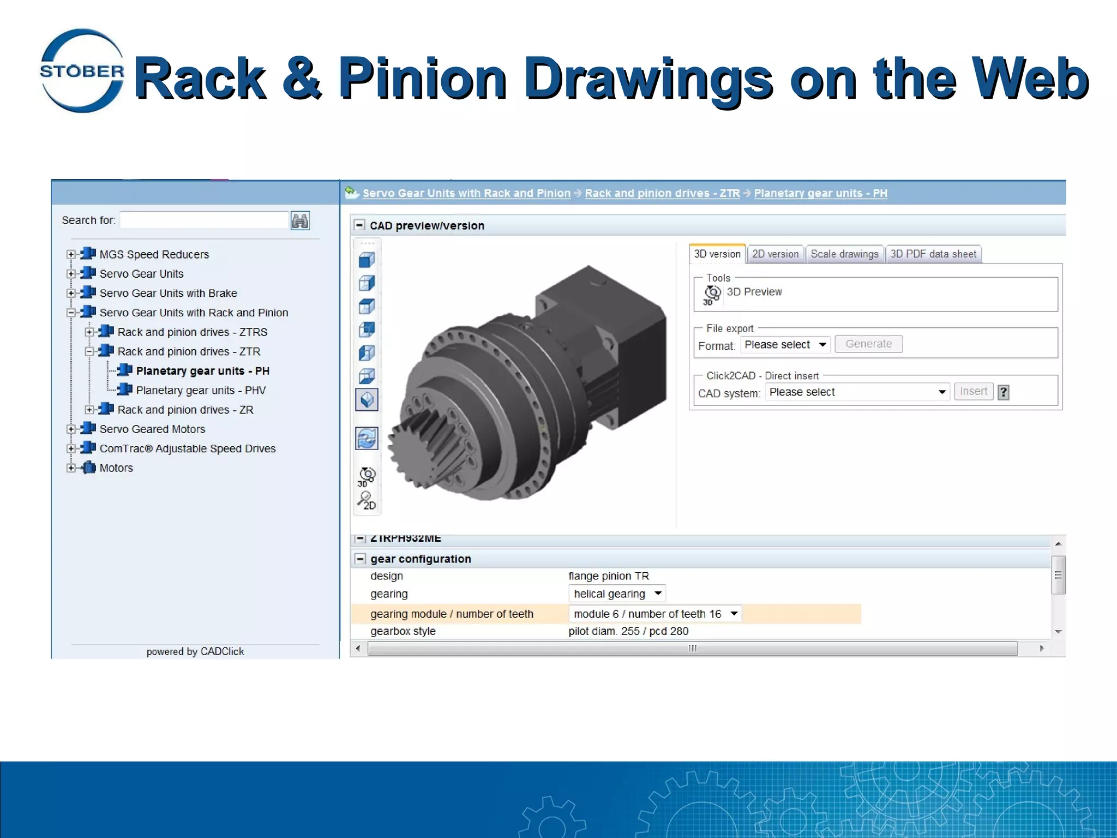Click the Servo Gear Units folder icon
This screenshot has width=1117, height=838.
click(88, 273)
